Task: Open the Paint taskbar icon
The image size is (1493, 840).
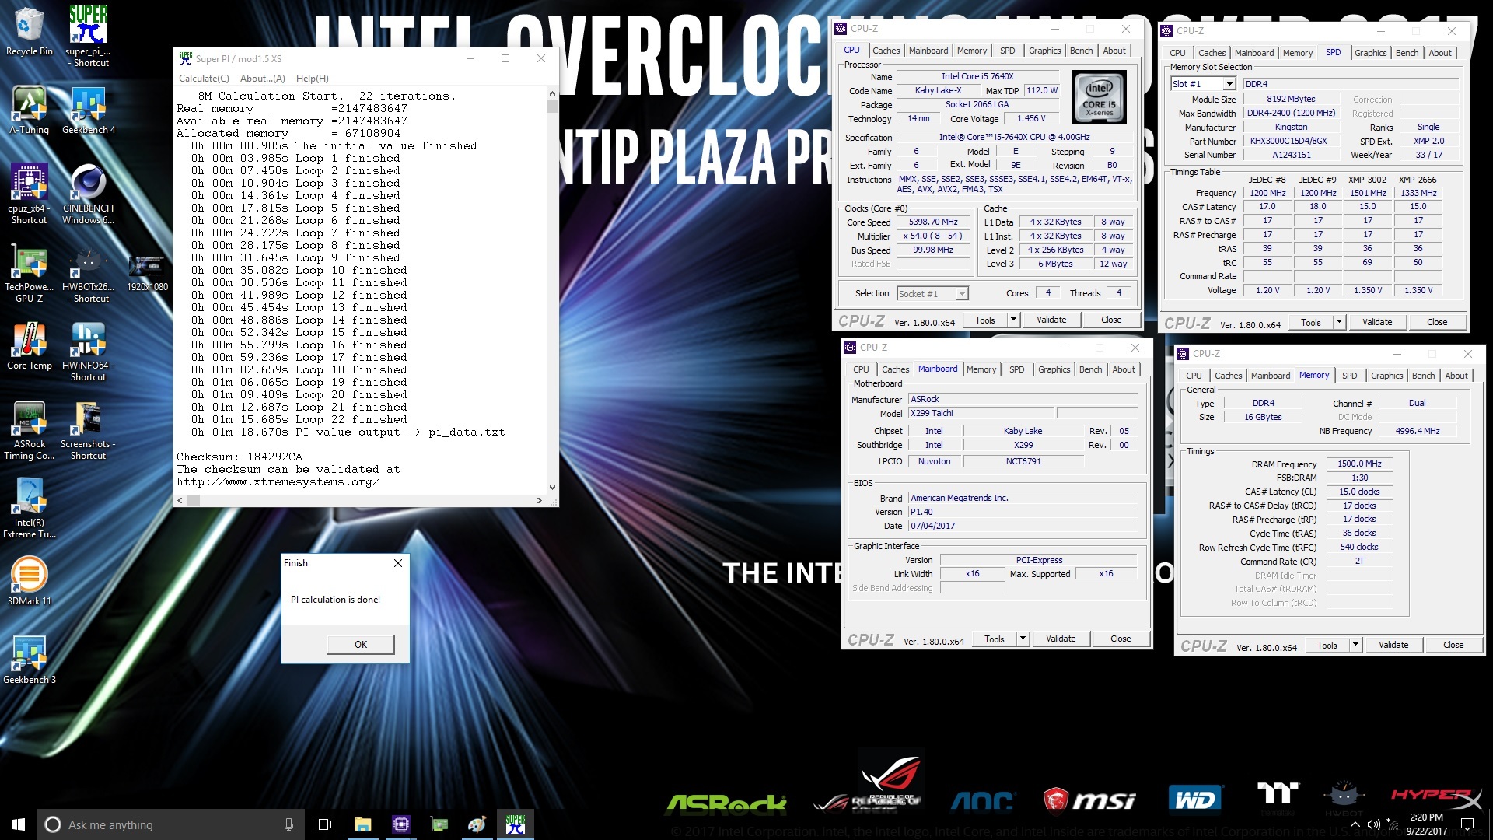Action: tap(477, 824)
